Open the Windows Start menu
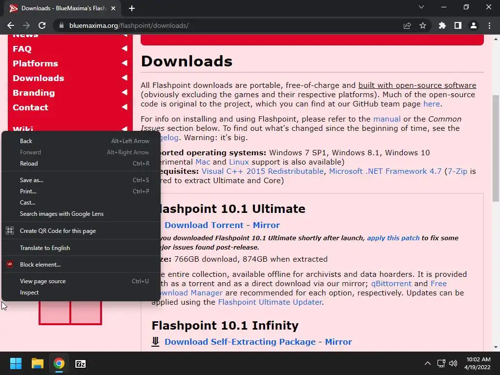The height and width of the screenshot is (375, 500). [16, 363]
